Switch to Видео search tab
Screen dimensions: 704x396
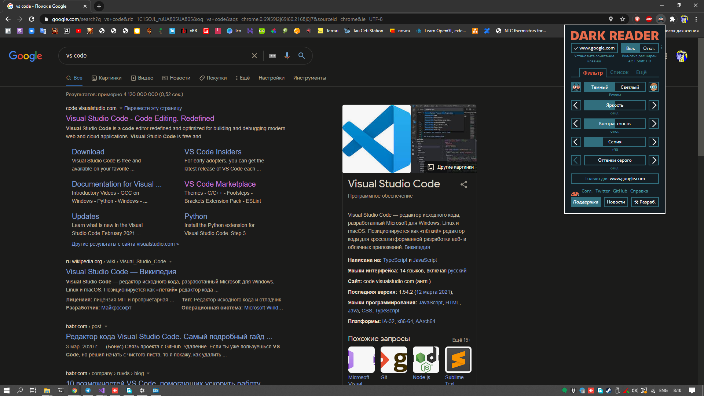point(142,78)
